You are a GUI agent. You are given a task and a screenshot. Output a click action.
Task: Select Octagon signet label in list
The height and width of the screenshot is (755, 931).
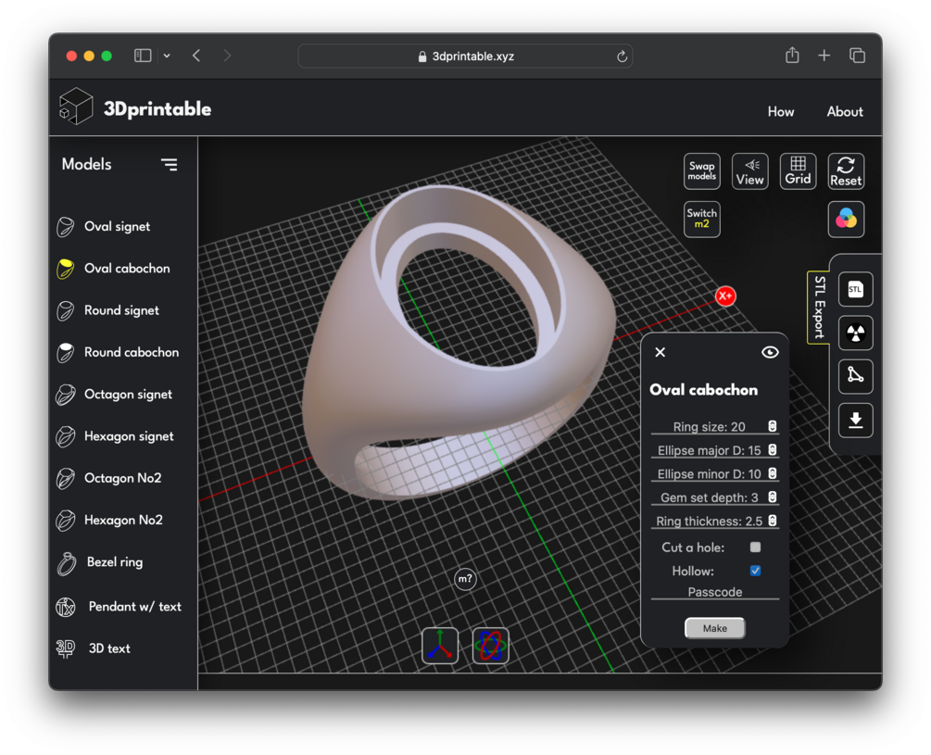tap(128, 395)
